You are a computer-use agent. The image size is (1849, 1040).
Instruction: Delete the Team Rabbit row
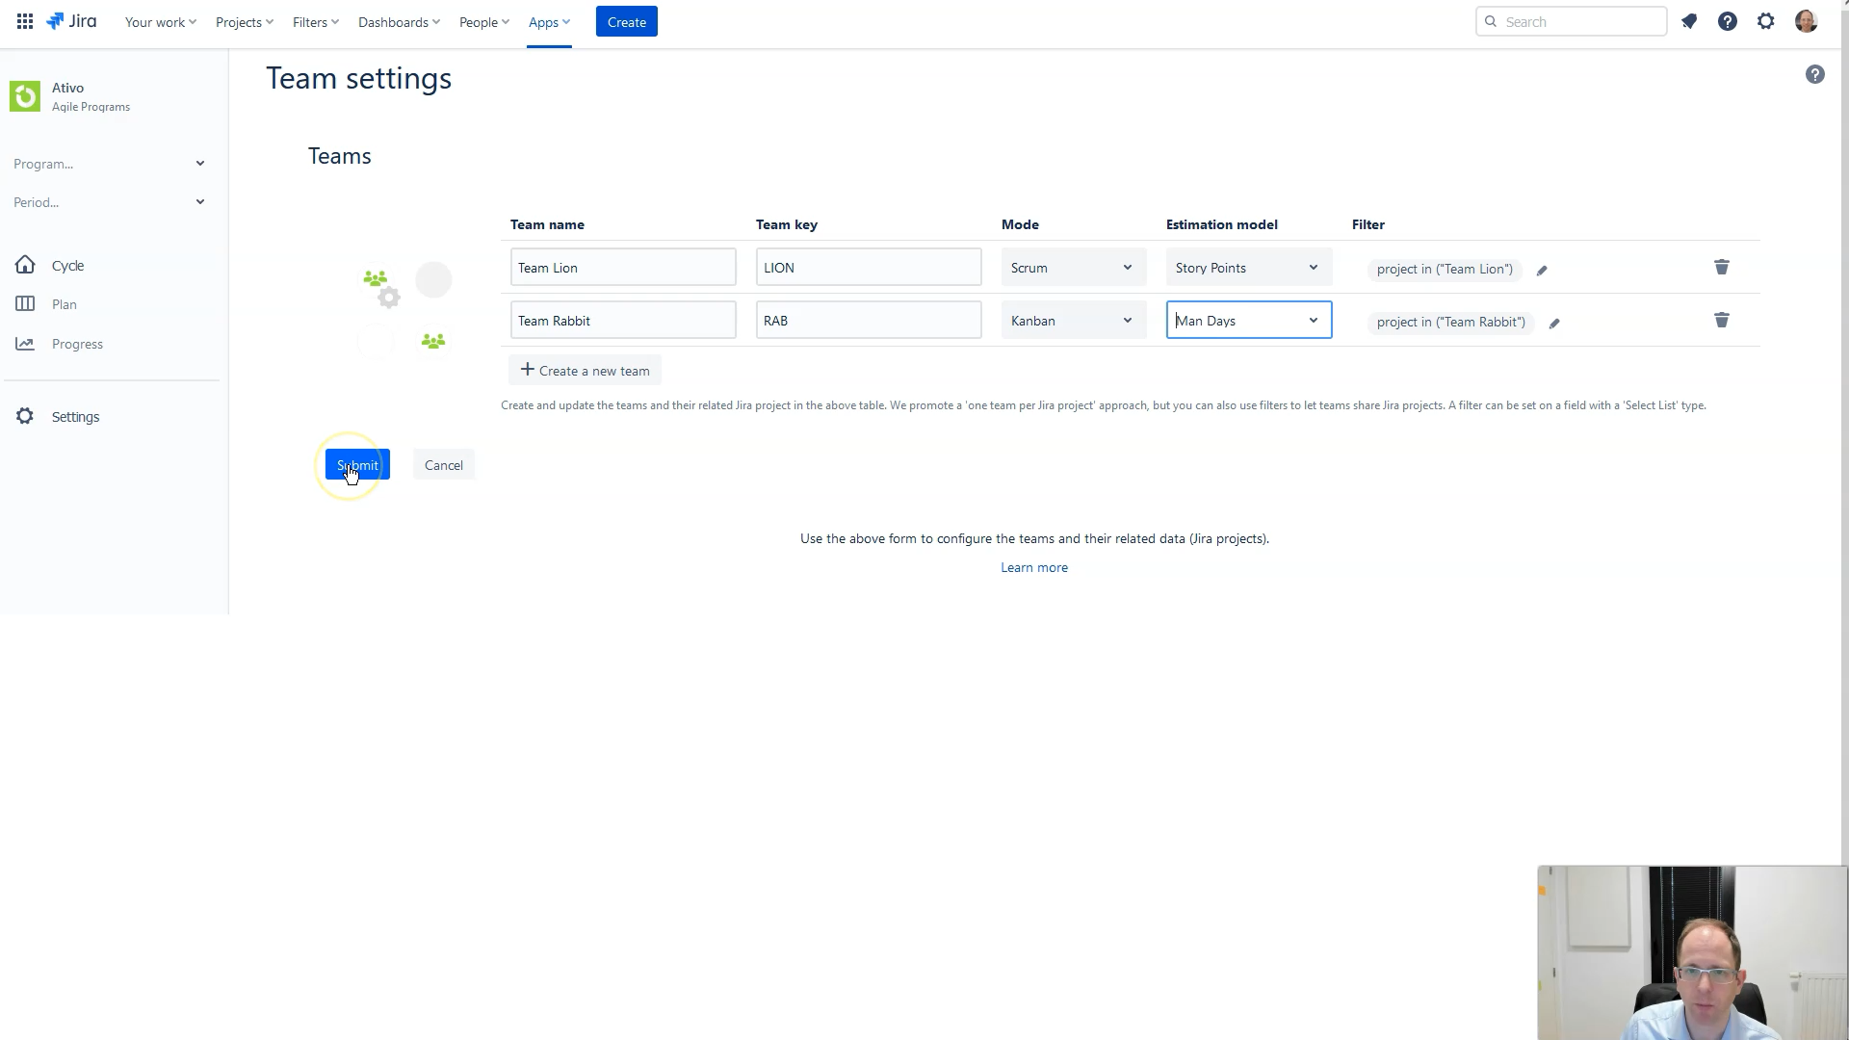point(1721,320)
